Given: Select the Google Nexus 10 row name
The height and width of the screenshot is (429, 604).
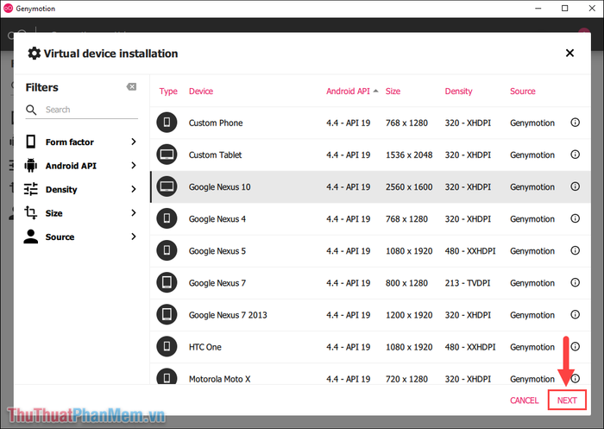Looking at the screenshot, I should coord(219,187).
